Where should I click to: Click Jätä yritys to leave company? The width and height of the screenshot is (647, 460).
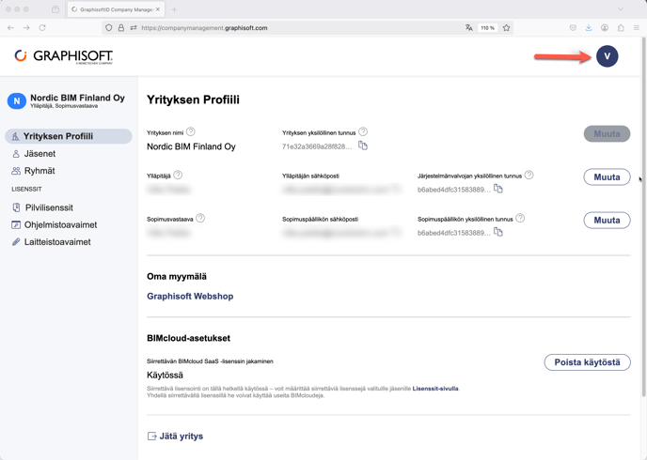[x=175, y=437]
